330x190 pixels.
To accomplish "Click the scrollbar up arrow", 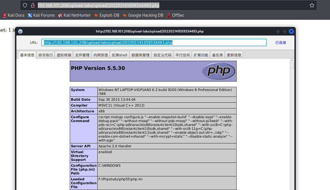I will click(x=292, y=60).
